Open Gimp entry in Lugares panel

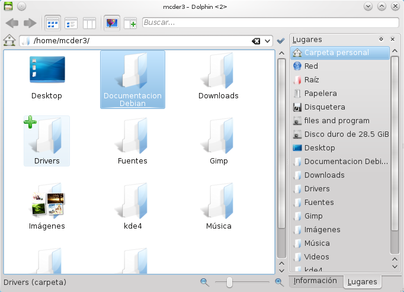tap(340, 216)
